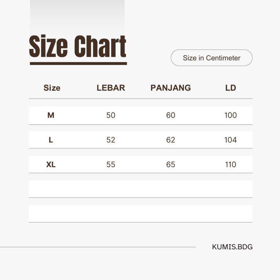Select LEBAR value 52 in the L row
The height and width of the screenshot is (280, 280).
(111, 140)
